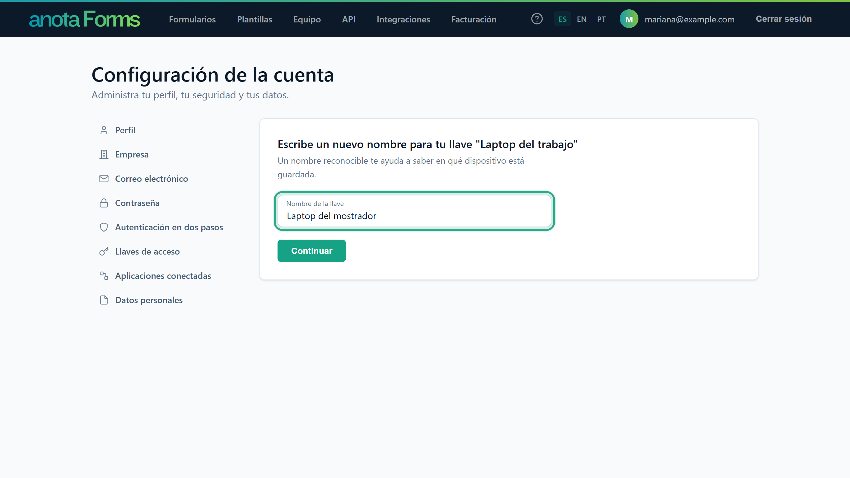Click the Autenticación en dos pasos shield icon
Image resolution: width=850 pixels, height=478 pixels.
(104, 227)
